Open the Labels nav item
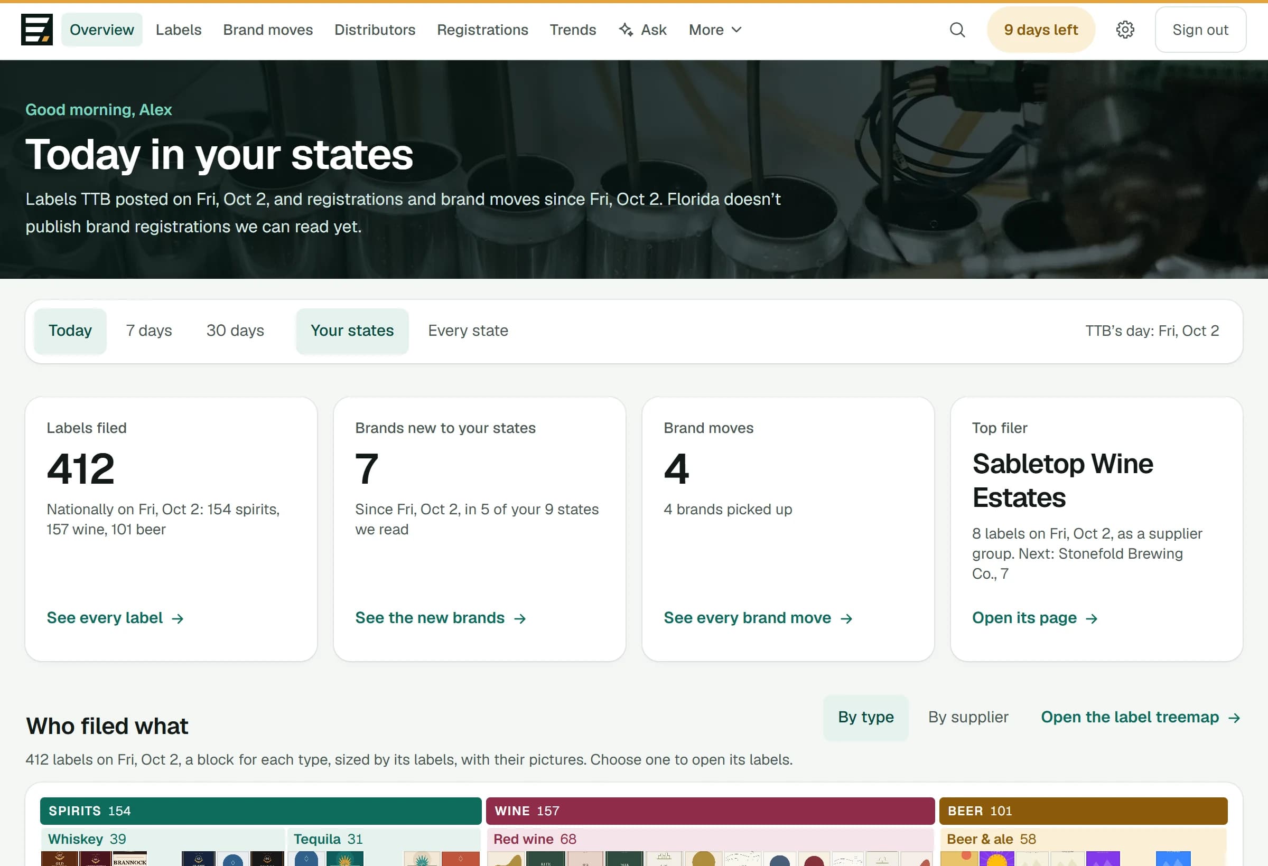The width and height of the screenshot is (1268, 866). pos(179,30)
